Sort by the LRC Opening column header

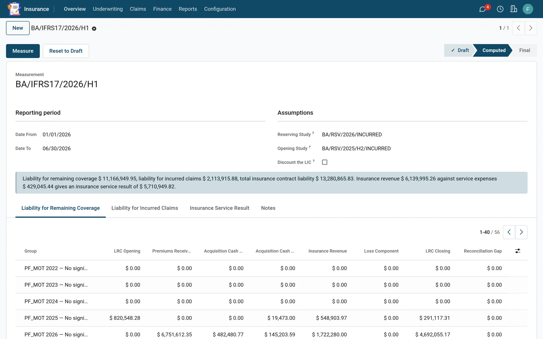click(x=127, y=251)
